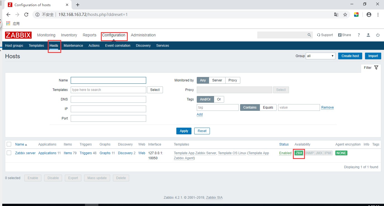Viewport: 384px width, 206px height.
Task: Remove the tag filter row
Action: [328, 107]
